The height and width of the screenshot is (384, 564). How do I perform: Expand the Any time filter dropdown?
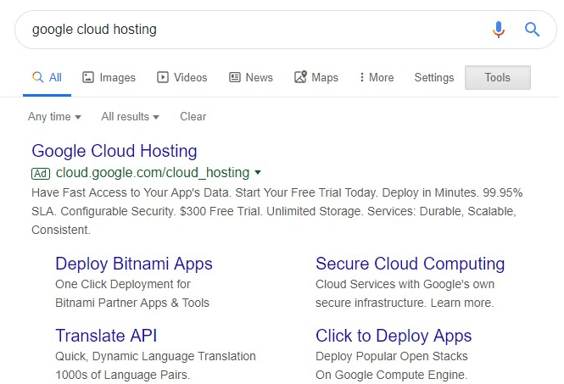(x=54, y=116)
